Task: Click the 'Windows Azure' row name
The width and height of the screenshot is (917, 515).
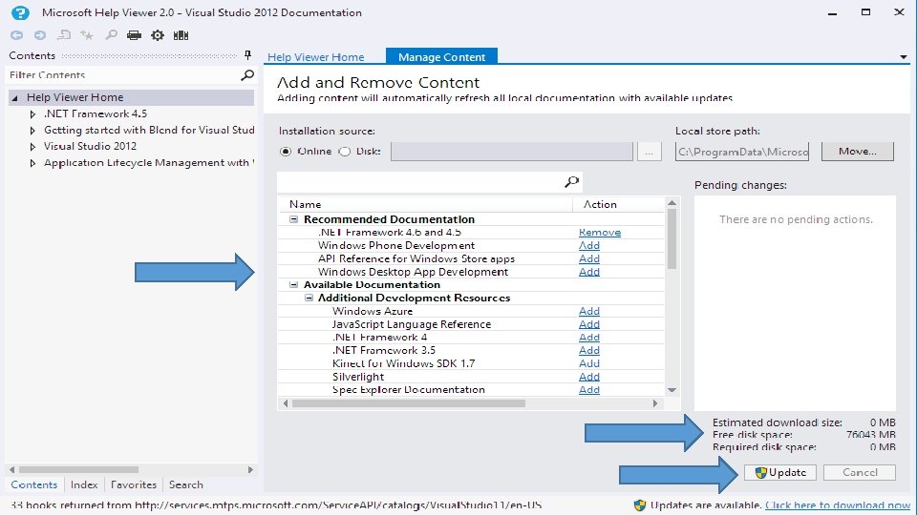Action: [373, 311]
